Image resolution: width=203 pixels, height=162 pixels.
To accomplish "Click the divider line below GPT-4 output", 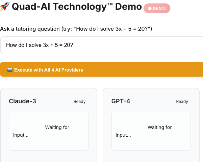I will pos(151,156).
